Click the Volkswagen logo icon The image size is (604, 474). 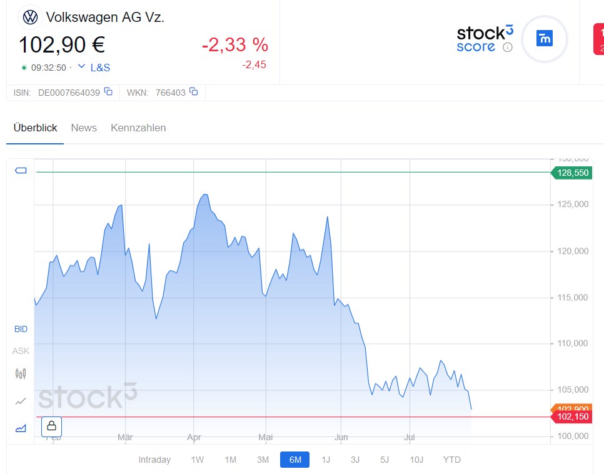(x=30, y=18)
